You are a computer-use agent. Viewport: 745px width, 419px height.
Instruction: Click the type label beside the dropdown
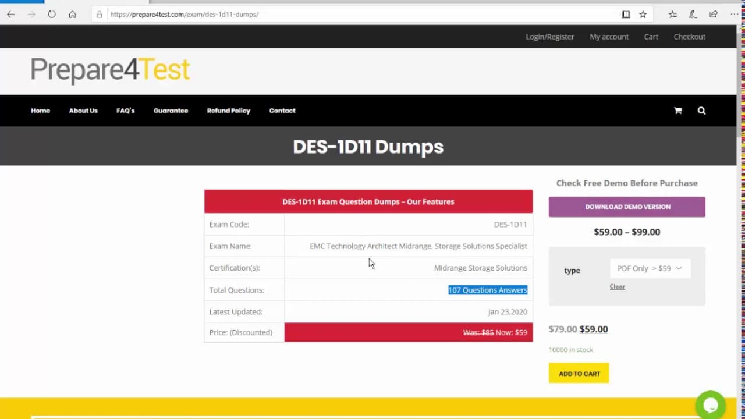click(x=572, y=270)
